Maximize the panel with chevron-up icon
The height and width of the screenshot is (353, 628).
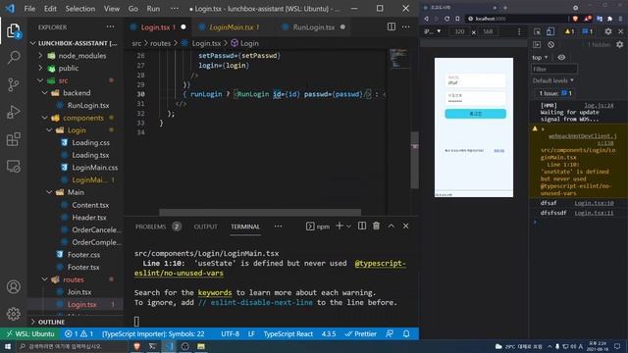pos(391,227)
